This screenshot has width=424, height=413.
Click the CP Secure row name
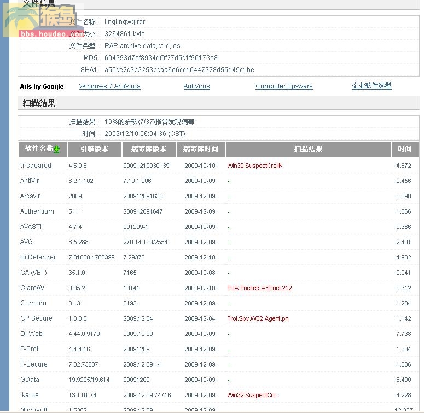point(36,318)
